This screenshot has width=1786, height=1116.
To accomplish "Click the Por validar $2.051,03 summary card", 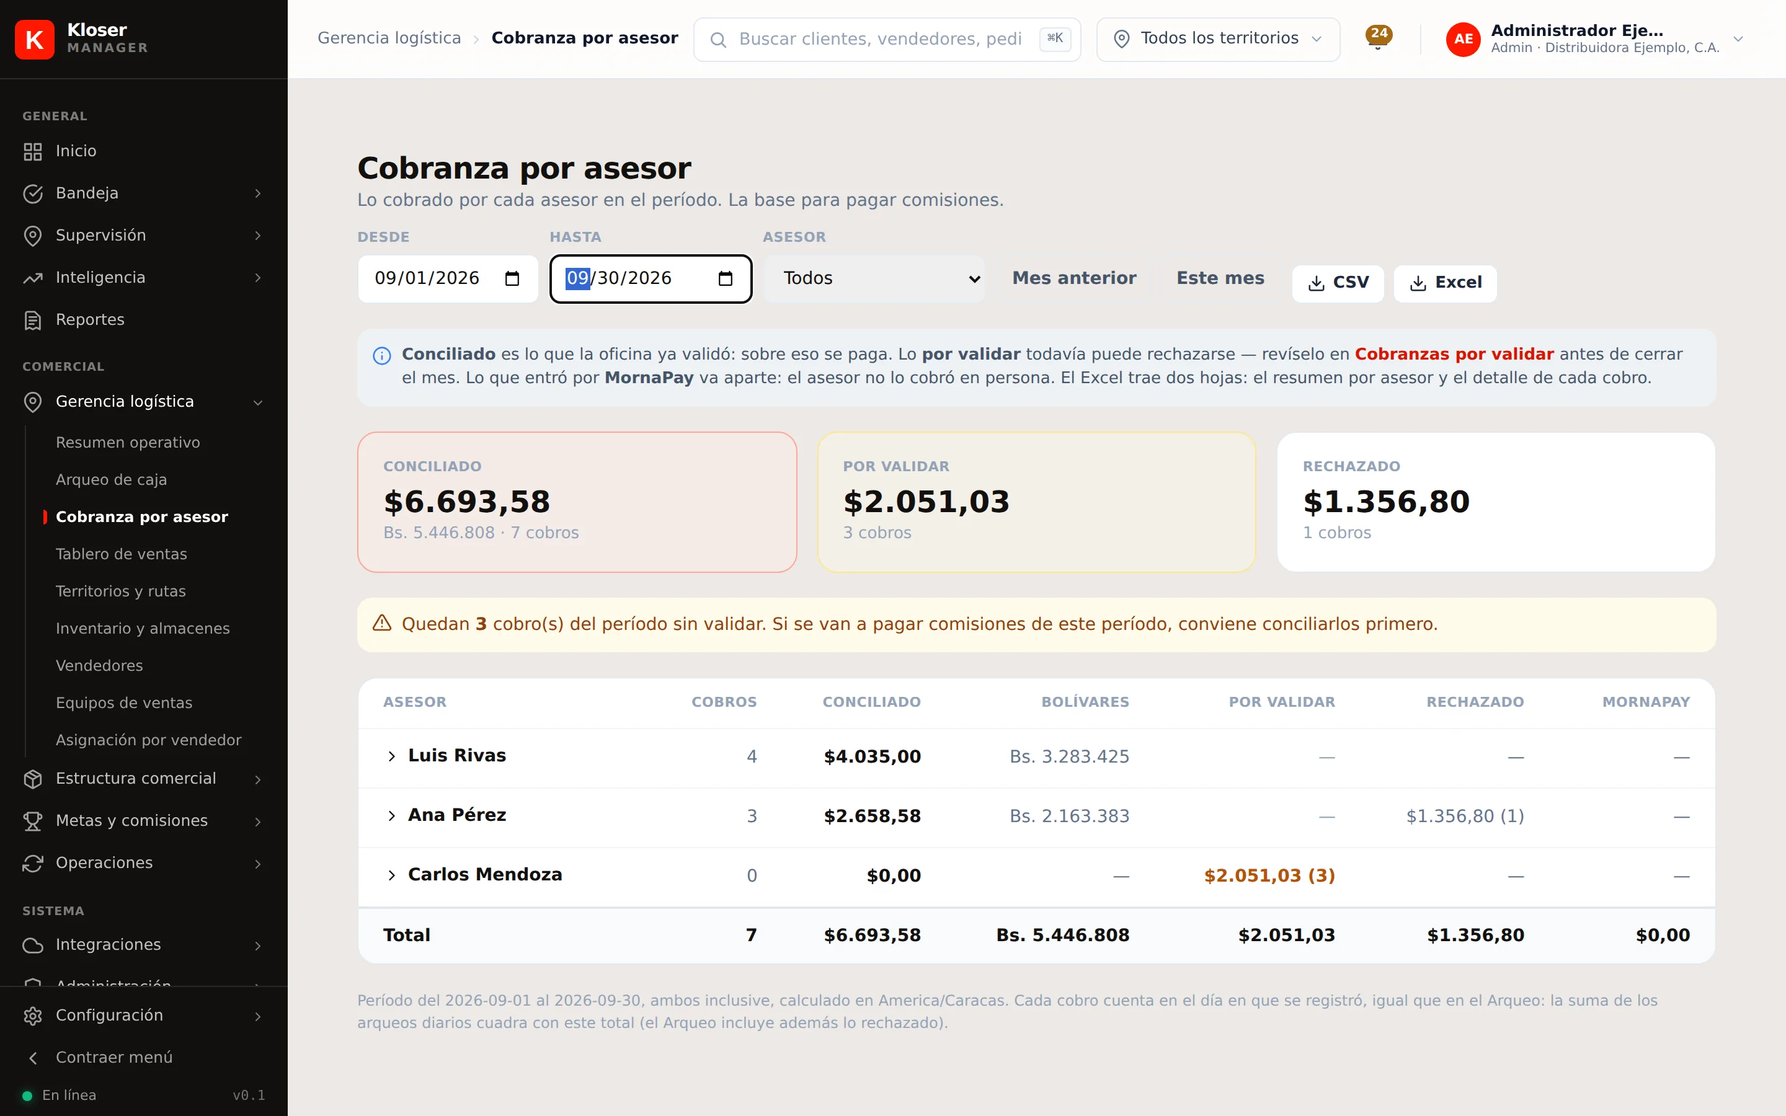I will coord(1036,502).
